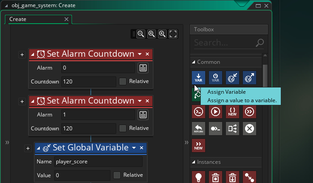Pick the clock VAR temporary variable action

point(216,78)
